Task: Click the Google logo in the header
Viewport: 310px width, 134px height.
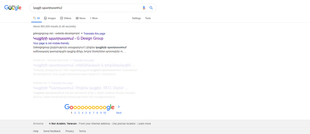Action: click(13, 8)
